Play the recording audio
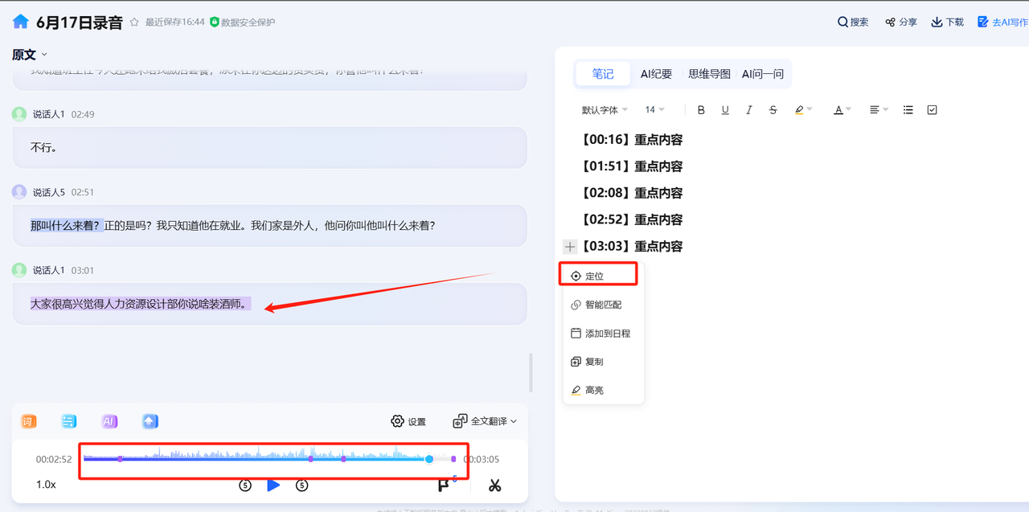Image resolution: width=1029 pixels, height=512 pixels. coord(273,485)
